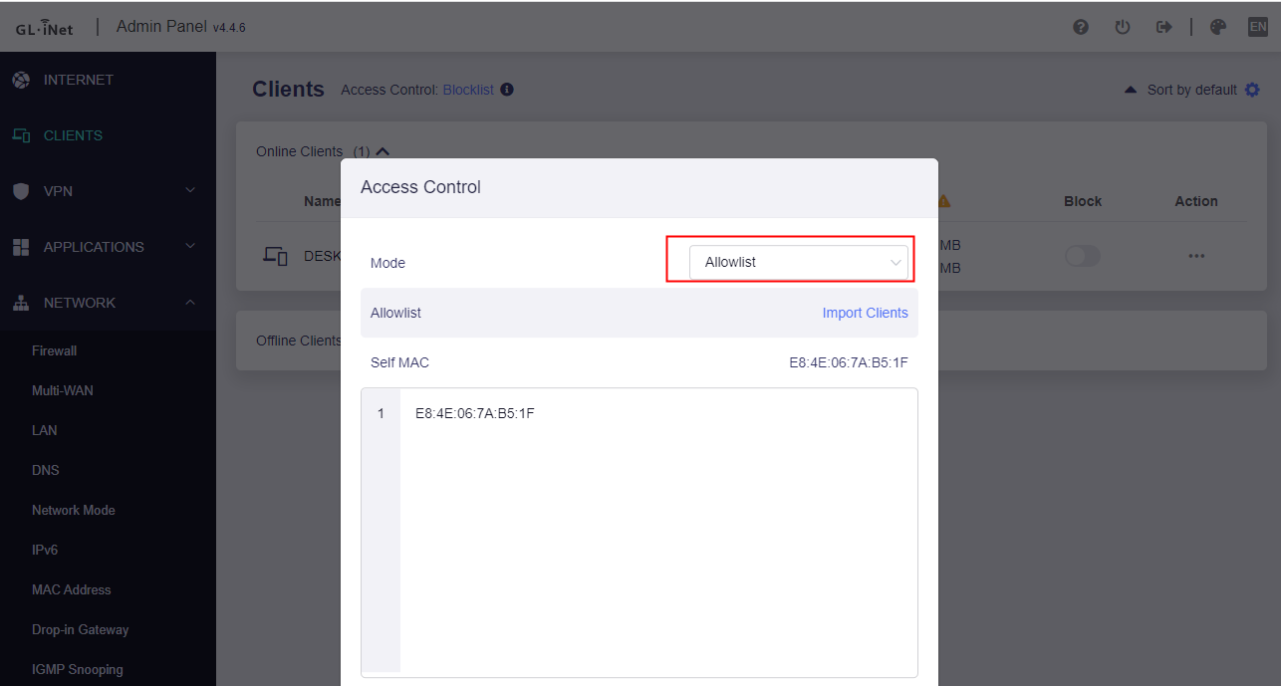Click the traffic warning triangle icon
1281x686 pixels.
tap(942, 201)
